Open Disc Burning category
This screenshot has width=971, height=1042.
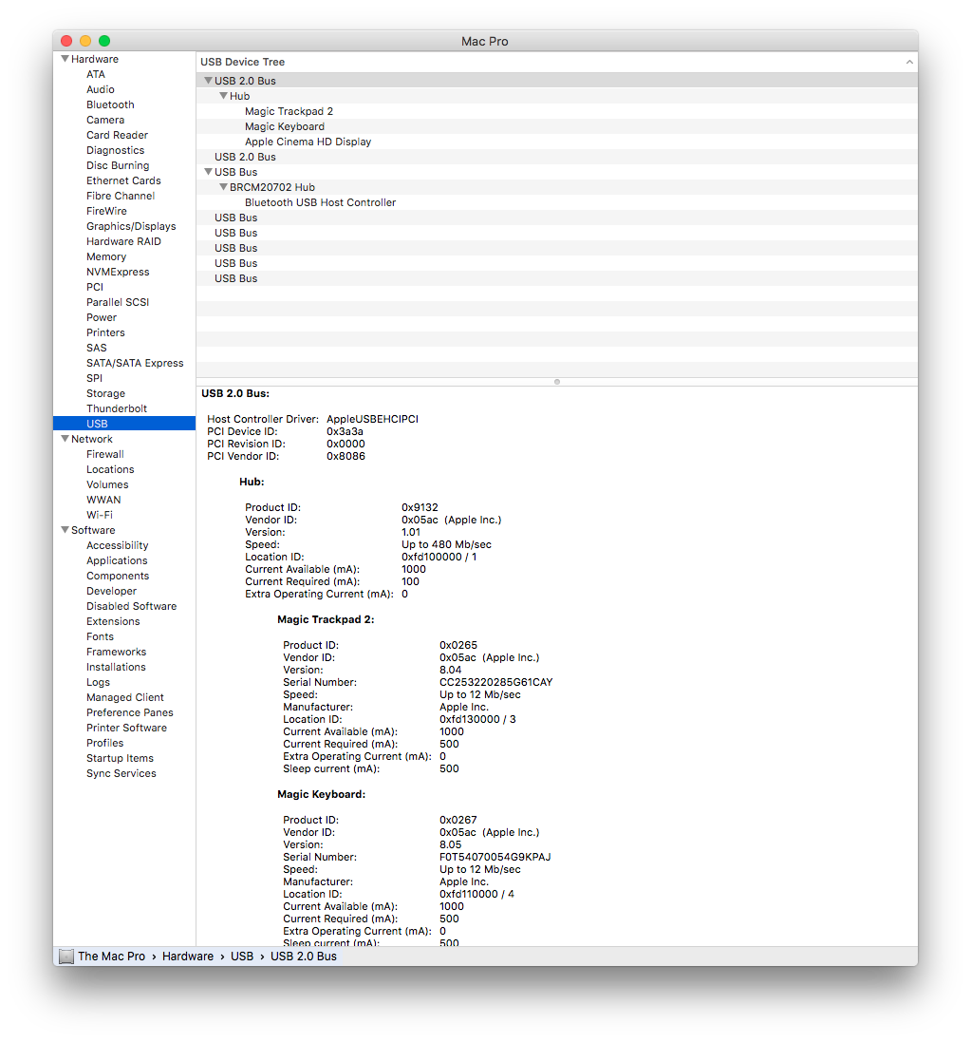coord(118,165)
